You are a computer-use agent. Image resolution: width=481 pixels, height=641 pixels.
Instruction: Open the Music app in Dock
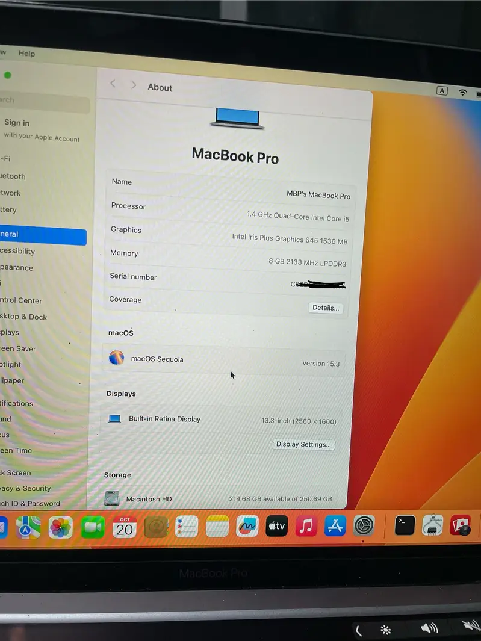(x=306, y=526)
